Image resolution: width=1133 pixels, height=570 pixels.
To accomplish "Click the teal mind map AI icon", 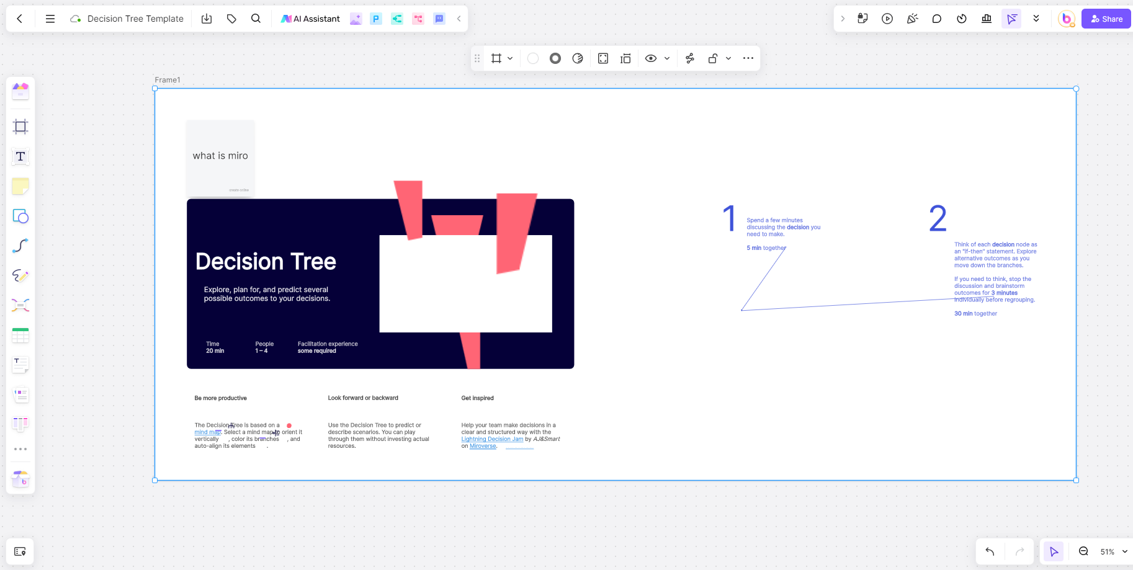I will [397, 19].
